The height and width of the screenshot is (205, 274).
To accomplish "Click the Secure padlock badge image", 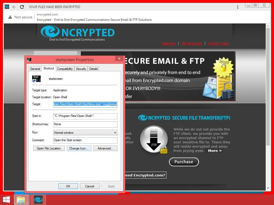I will [x=223, y=67].
